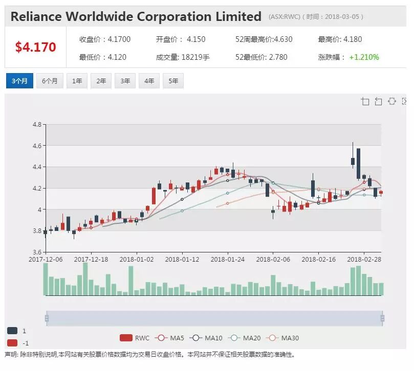Click the tallest dark candlestick near 4.57

click(x=358, y=164)
